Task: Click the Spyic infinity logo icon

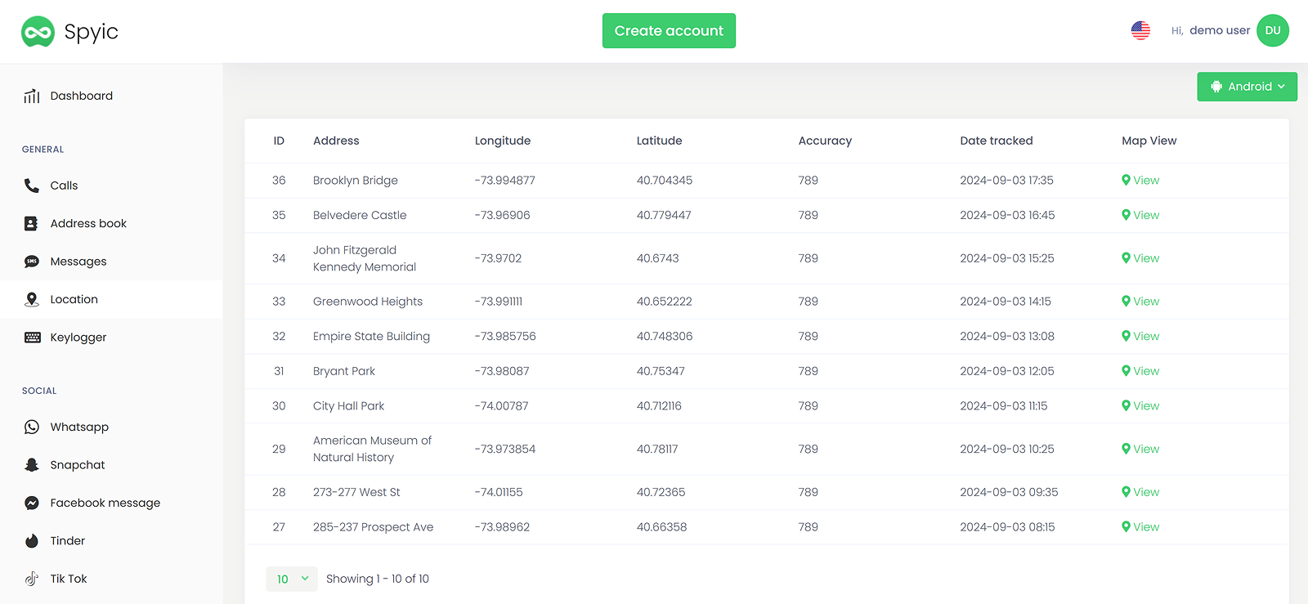Action: coord(38,32)
